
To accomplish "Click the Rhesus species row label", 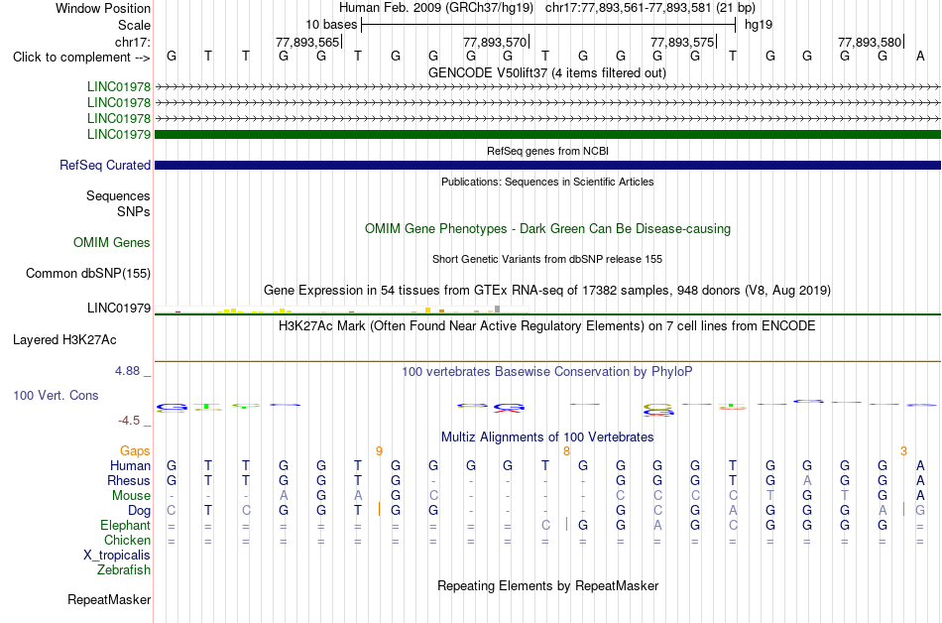I will pyautogui.click(x=128, y=481).
